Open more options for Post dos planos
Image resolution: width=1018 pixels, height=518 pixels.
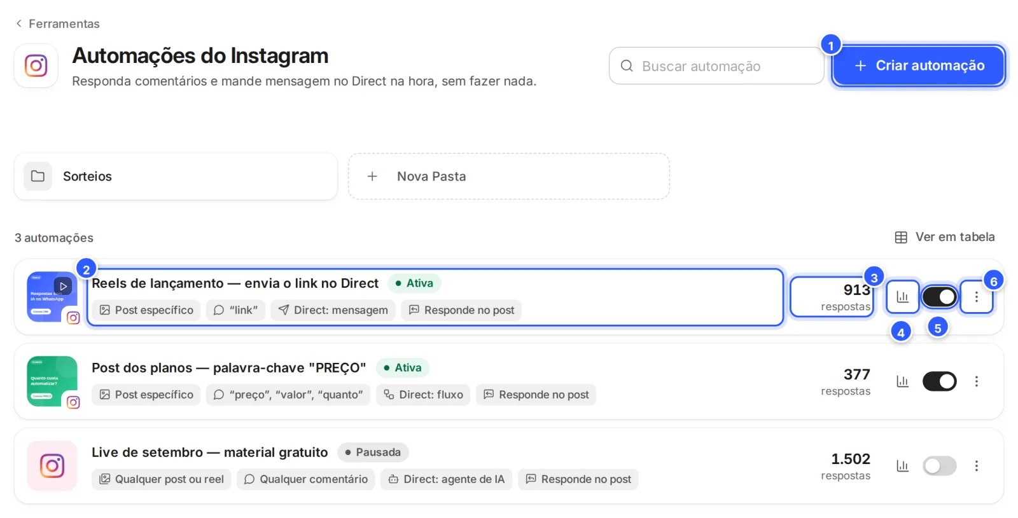point(977,381)
